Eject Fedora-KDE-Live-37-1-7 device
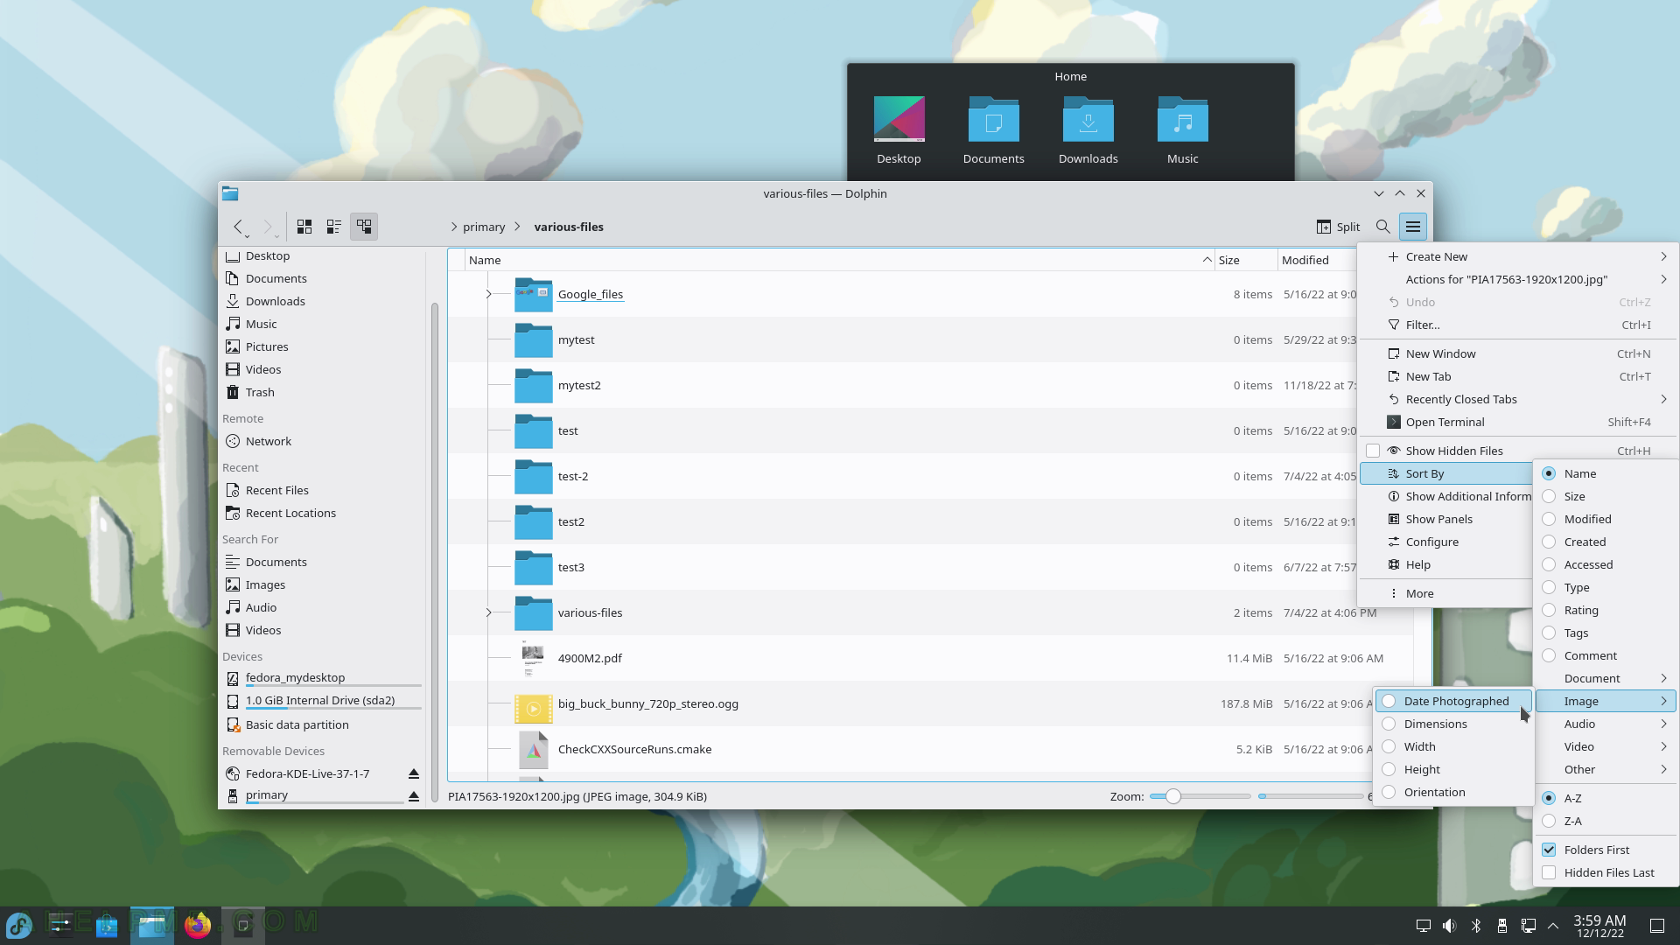Image resolution: width=1680 pixels, height=945 pixels. (414, 773)
